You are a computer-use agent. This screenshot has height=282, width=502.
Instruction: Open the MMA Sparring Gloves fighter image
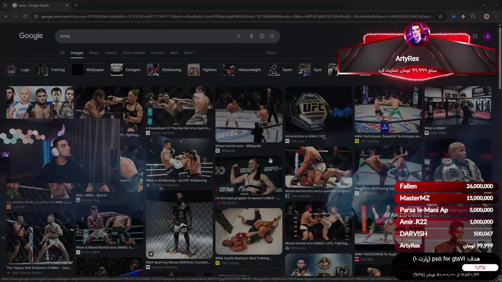(x=179, y=224)
